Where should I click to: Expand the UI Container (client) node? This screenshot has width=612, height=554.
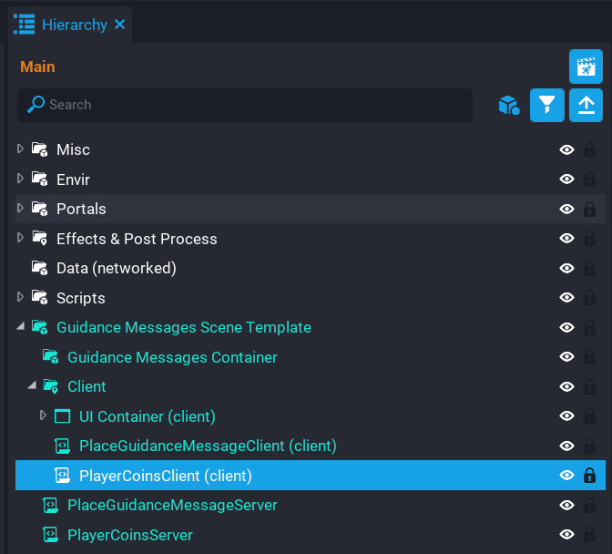pos(43,416)
